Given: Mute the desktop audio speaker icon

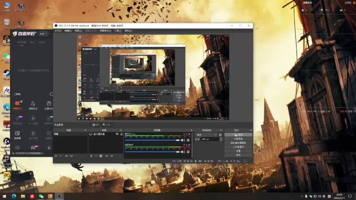Looking at the screenshot, I should click(x=183, y=152).
